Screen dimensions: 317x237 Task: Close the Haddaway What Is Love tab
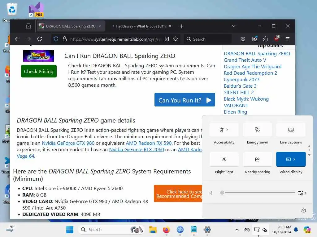170,26
